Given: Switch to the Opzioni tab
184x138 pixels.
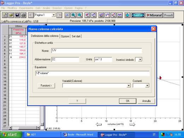Looking at the screenshot, I should point(65,36).
